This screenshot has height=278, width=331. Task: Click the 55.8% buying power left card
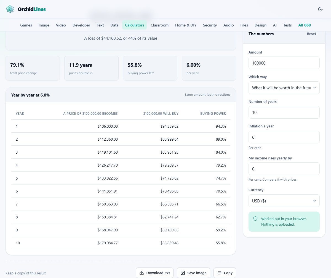point(150,68)
